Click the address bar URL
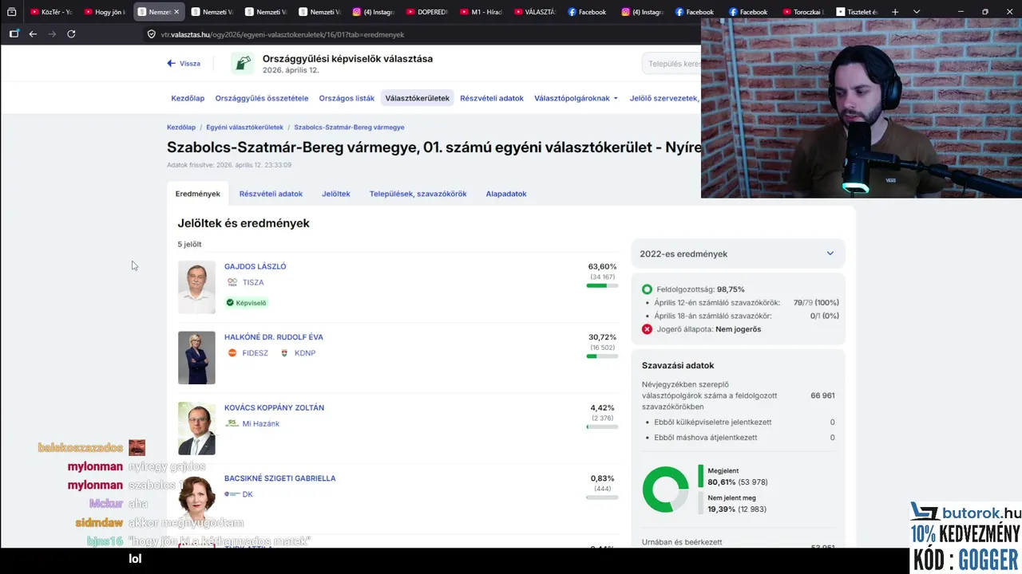The height and width of the screenshot is (574, 1022). (x=283, y=34)
